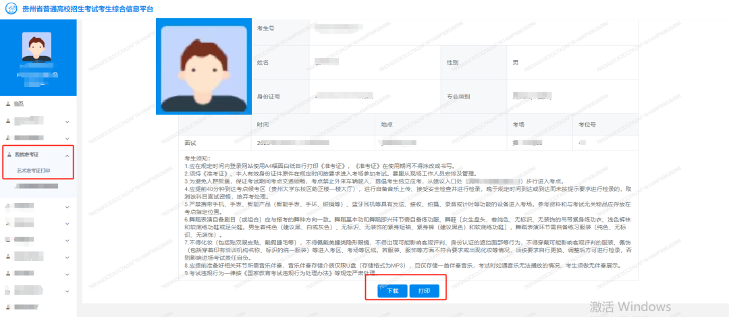Click the 考生号 label cell
729x317 pixels.
tap(265, 28)
